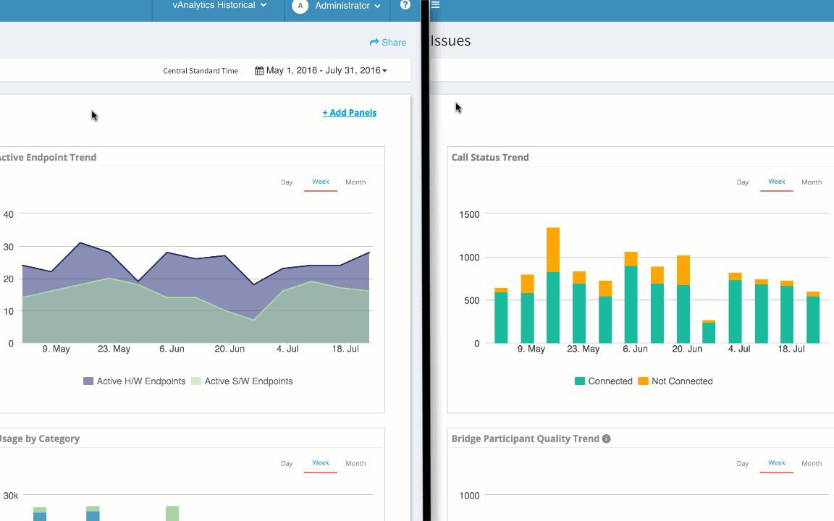Image resolution: width=834 pixels, height=521 pixels.
Task: Select Week in Active Endpoint Trend
Action: coord(321,182)
